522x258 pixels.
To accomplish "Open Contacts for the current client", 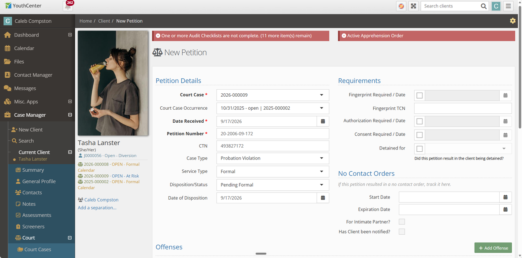I will 32,193.
